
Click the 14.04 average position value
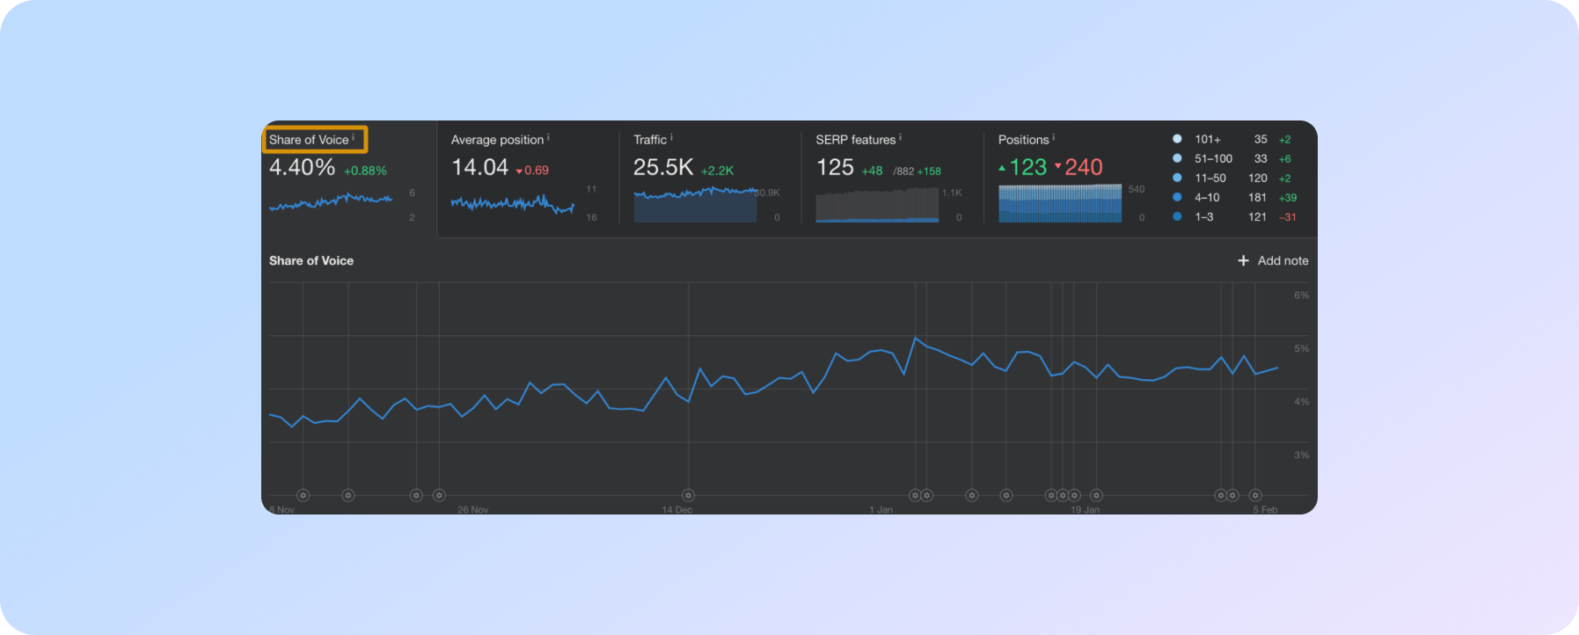(479, 167)
